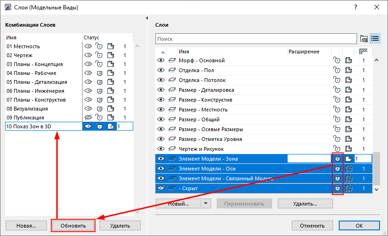Click the Обновить button
This screenshot has width=388, height=236.
[73, 226]
